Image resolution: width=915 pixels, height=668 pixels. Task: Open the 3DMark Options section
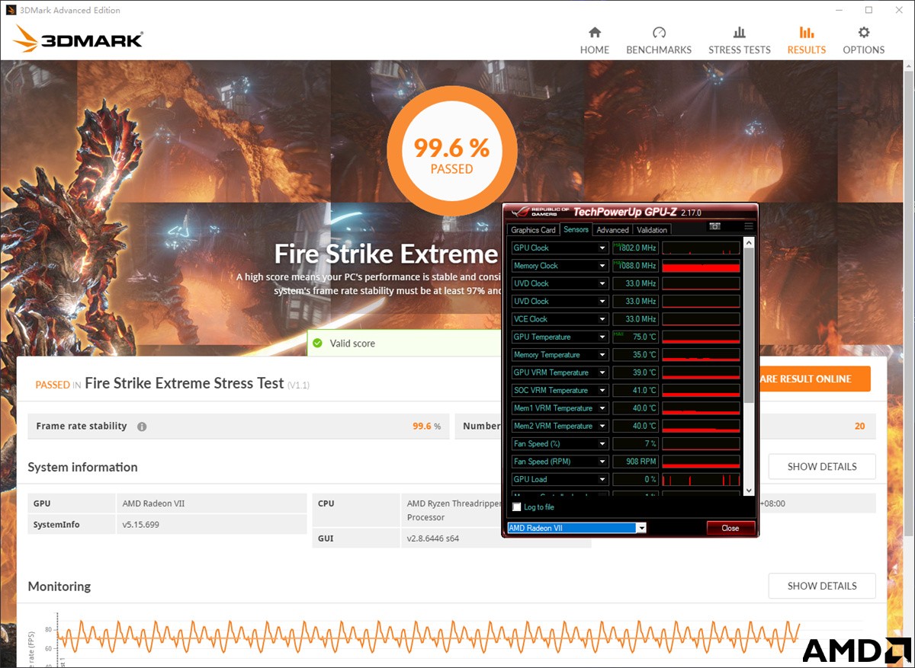click(x=864, y=40)
